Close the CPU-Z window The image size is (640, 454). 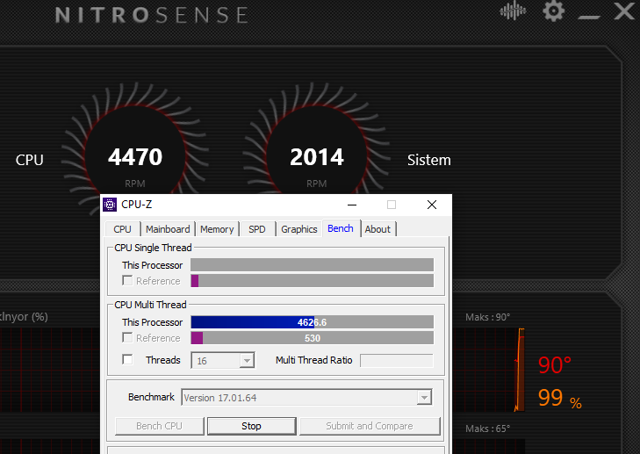click(x=432, y=205)
